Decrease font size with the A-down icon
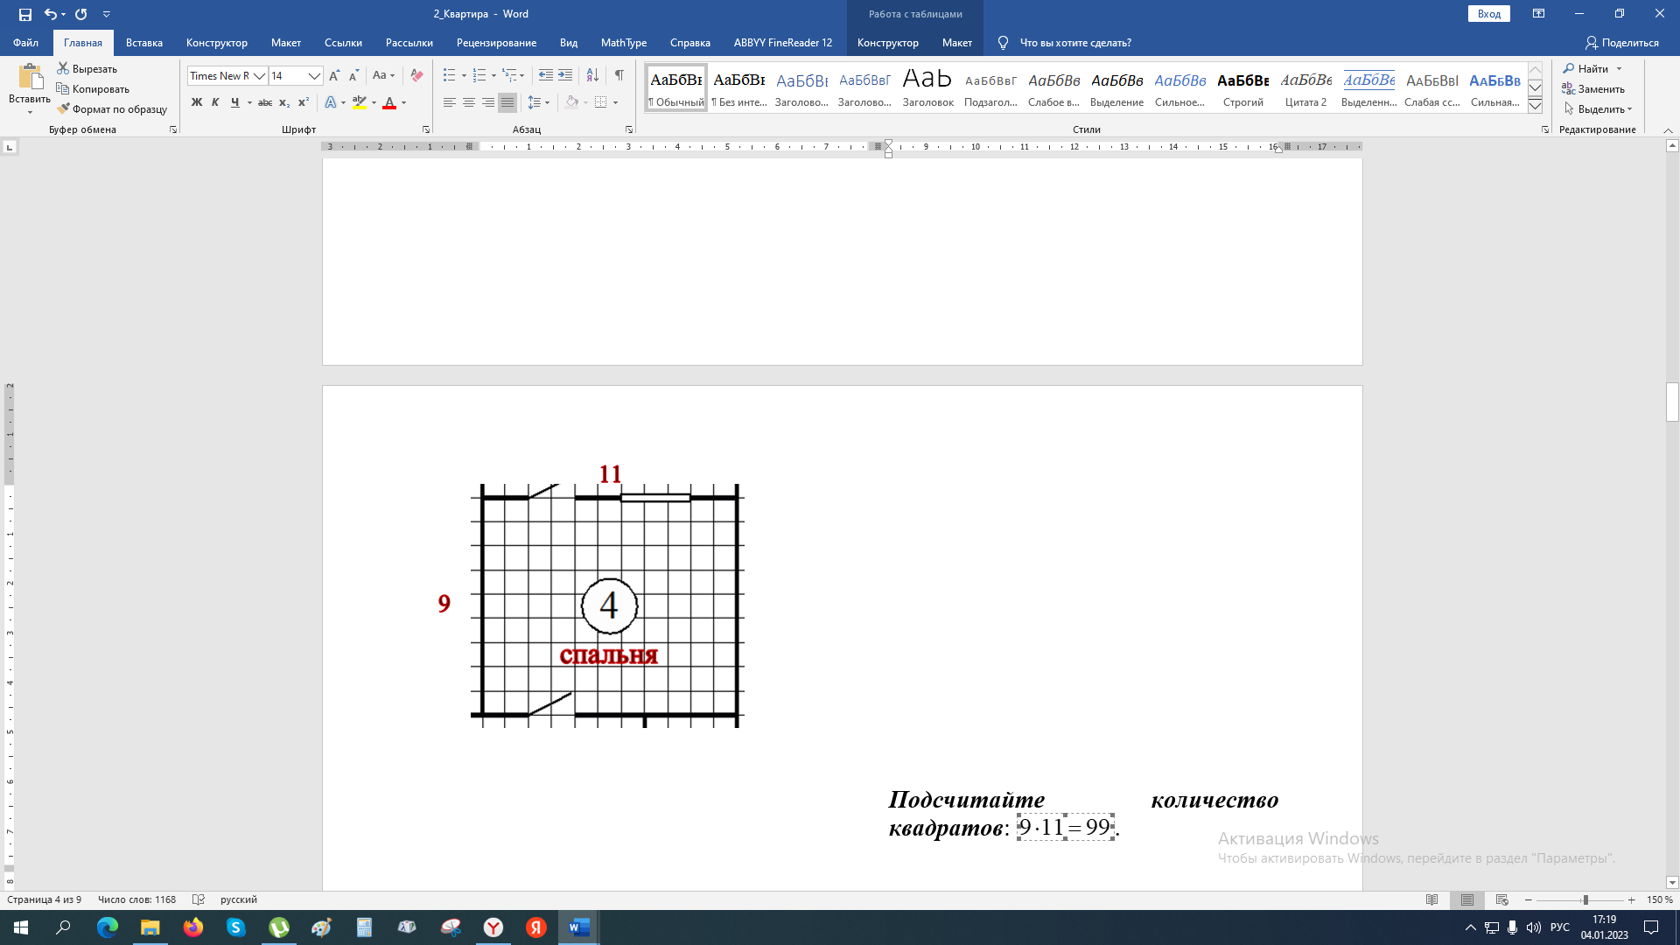 (x=353, y=75)
